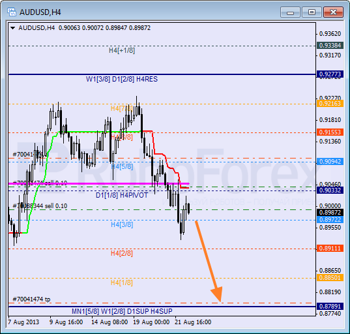Click the W1[3/8] D1[2/8] H4RES label
350x334 pixels.
pos(122,79)
